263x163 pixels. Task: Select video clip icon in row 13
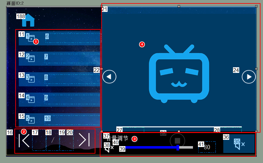(x=31, y=79)
